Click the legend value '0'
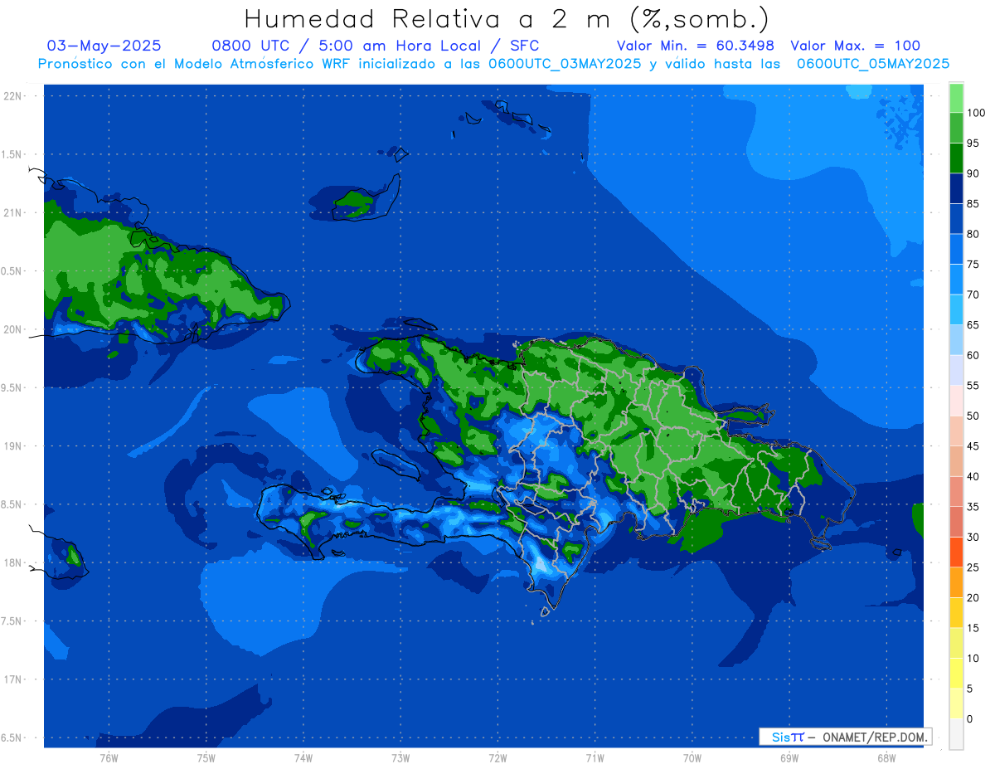This screenshot has width=995, height=769. (969, 718)
